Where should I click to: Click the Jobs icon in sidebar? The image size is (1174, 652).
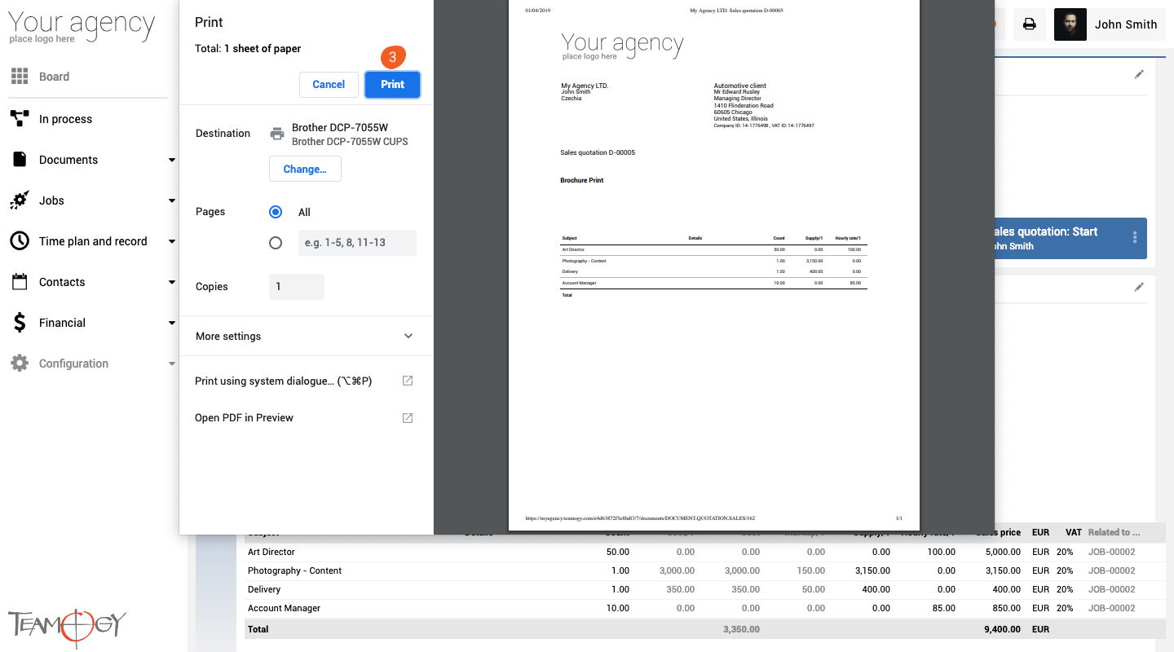click(20, 200)
